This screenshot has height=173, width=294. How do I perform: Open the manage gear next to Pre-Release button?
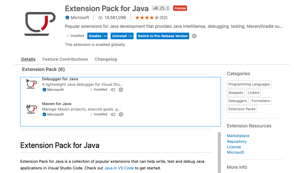tap(194, 36)
